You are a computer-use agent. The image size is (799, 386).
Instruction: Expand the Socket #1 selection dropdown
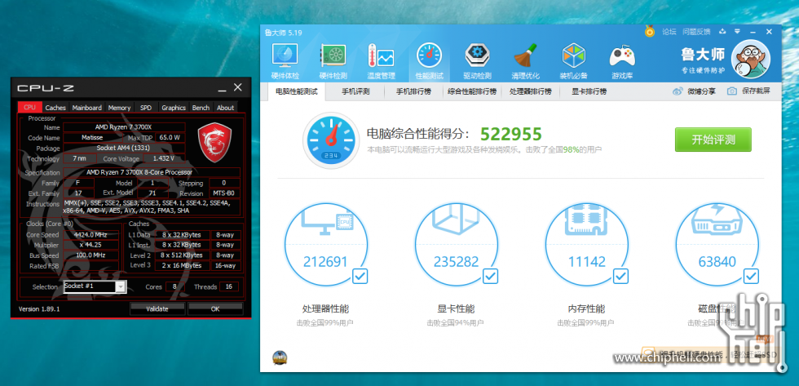(x=121, y=286)
